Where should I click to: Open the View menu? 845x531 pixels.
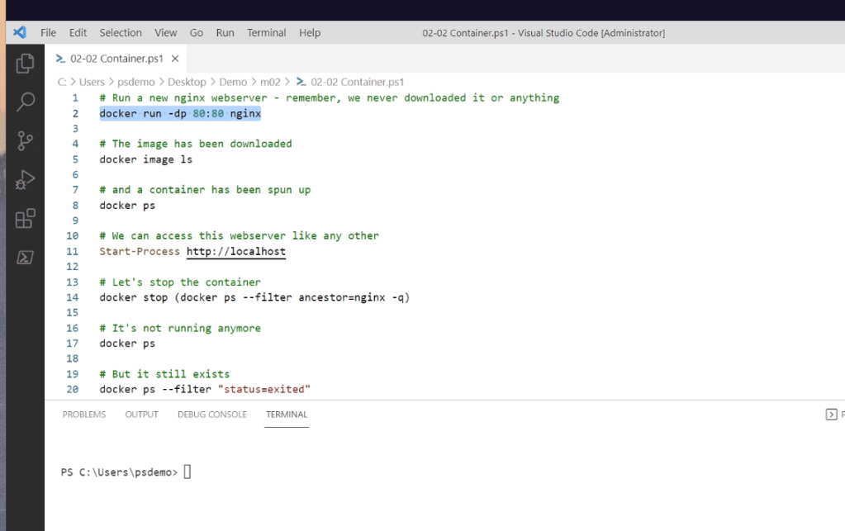point(165,33)
